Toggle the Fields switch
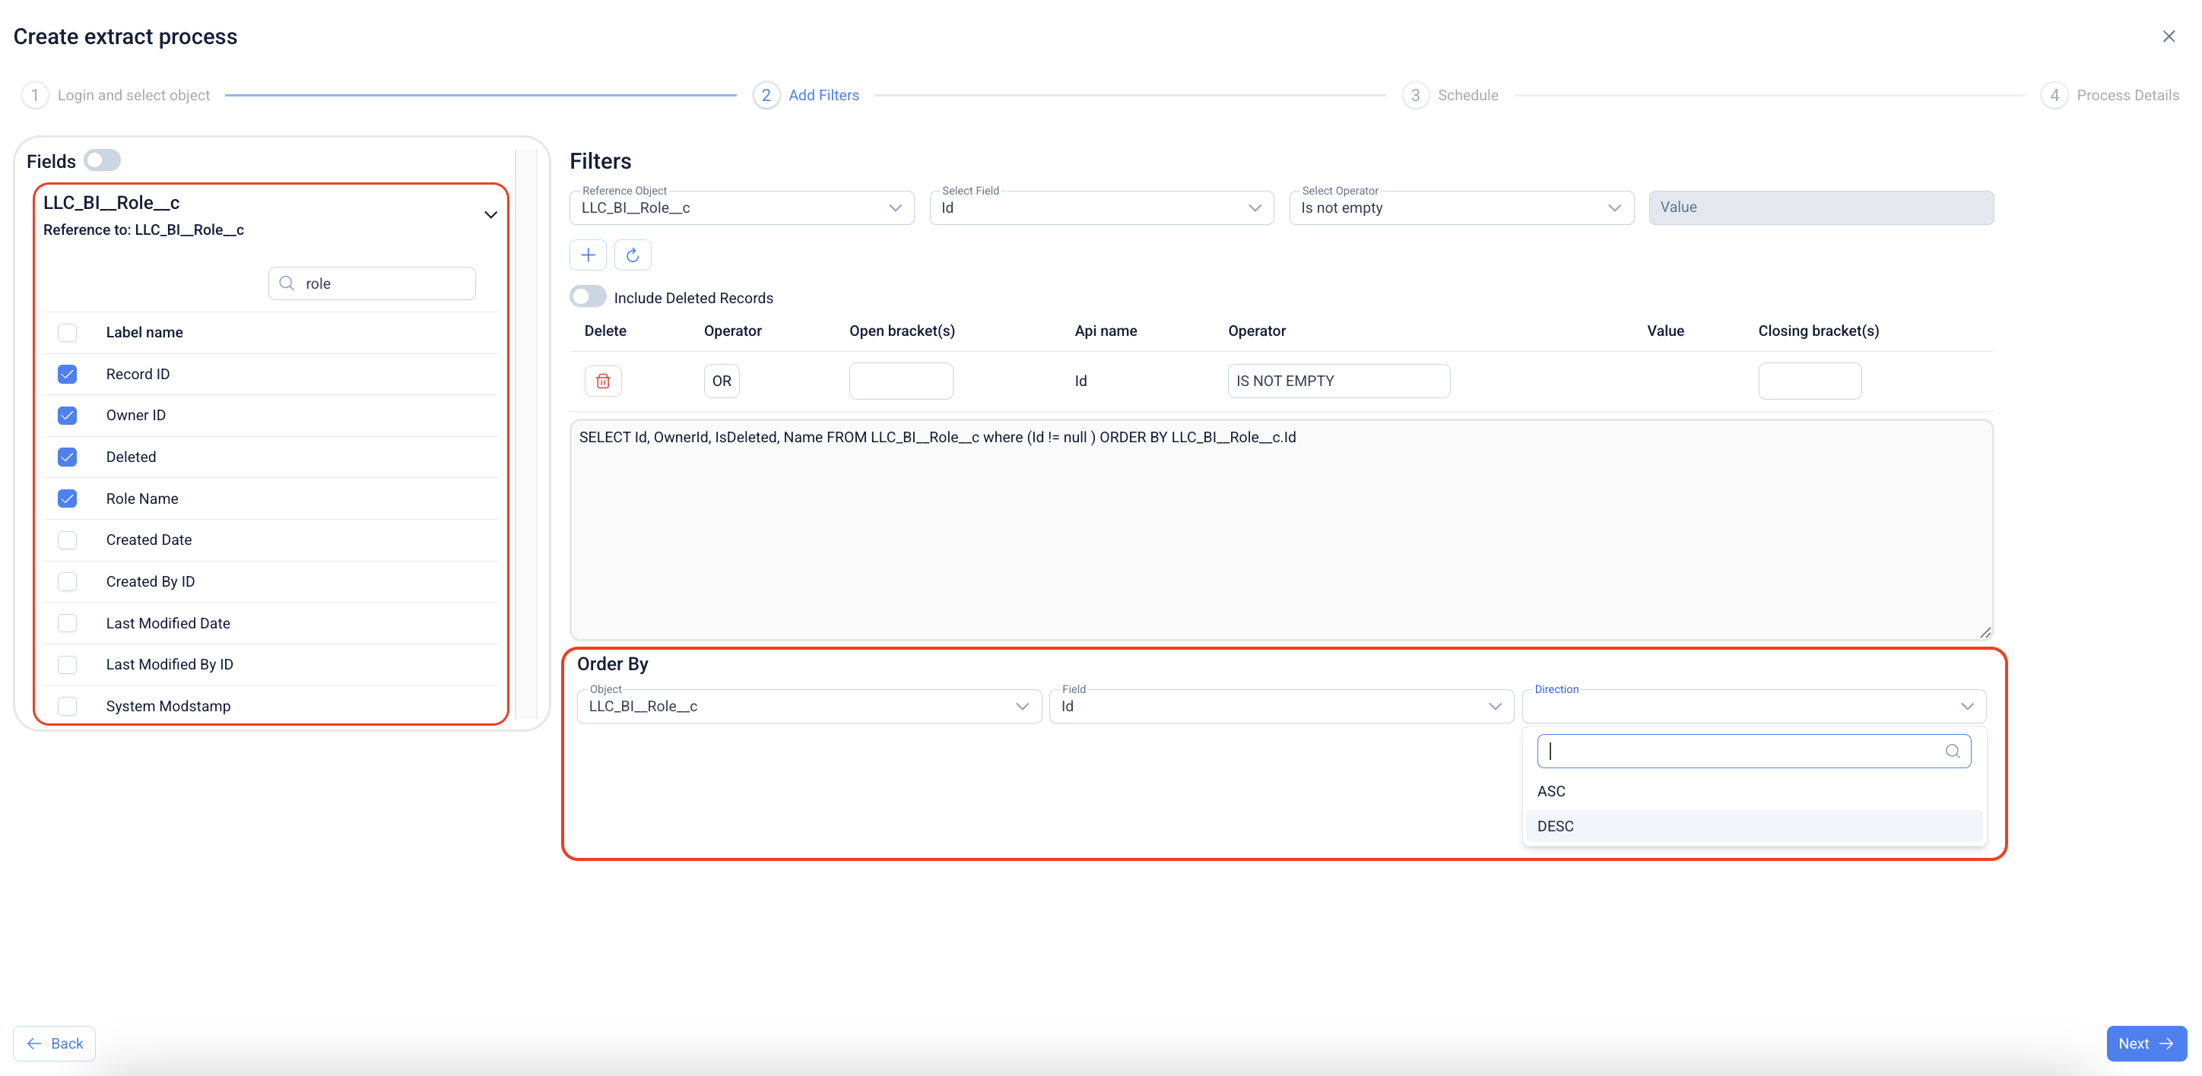 pos(103,160)
